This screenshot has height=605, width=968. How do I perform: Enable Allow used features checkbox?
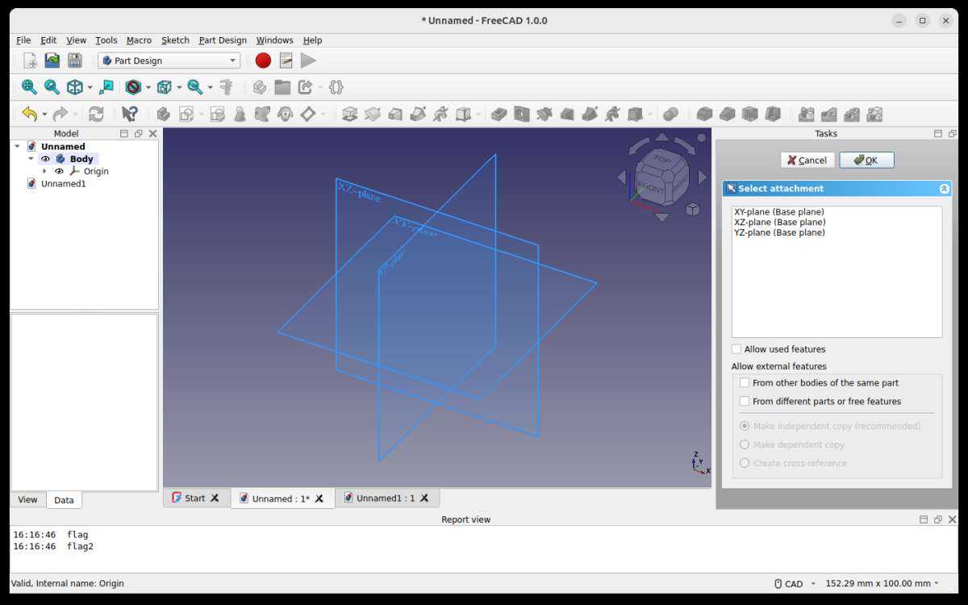point(736,349)
